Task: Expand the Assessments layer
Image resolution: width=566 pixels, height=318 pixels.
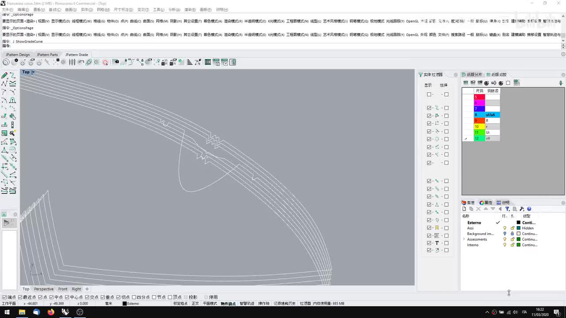Action: click(x=464, y=239)
